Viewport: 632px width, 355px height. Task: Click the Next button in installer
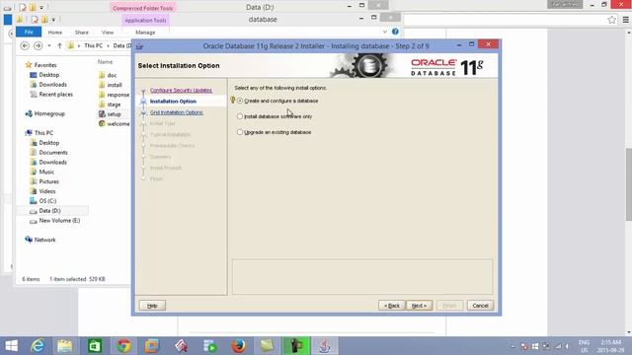(x=419, y=306)
